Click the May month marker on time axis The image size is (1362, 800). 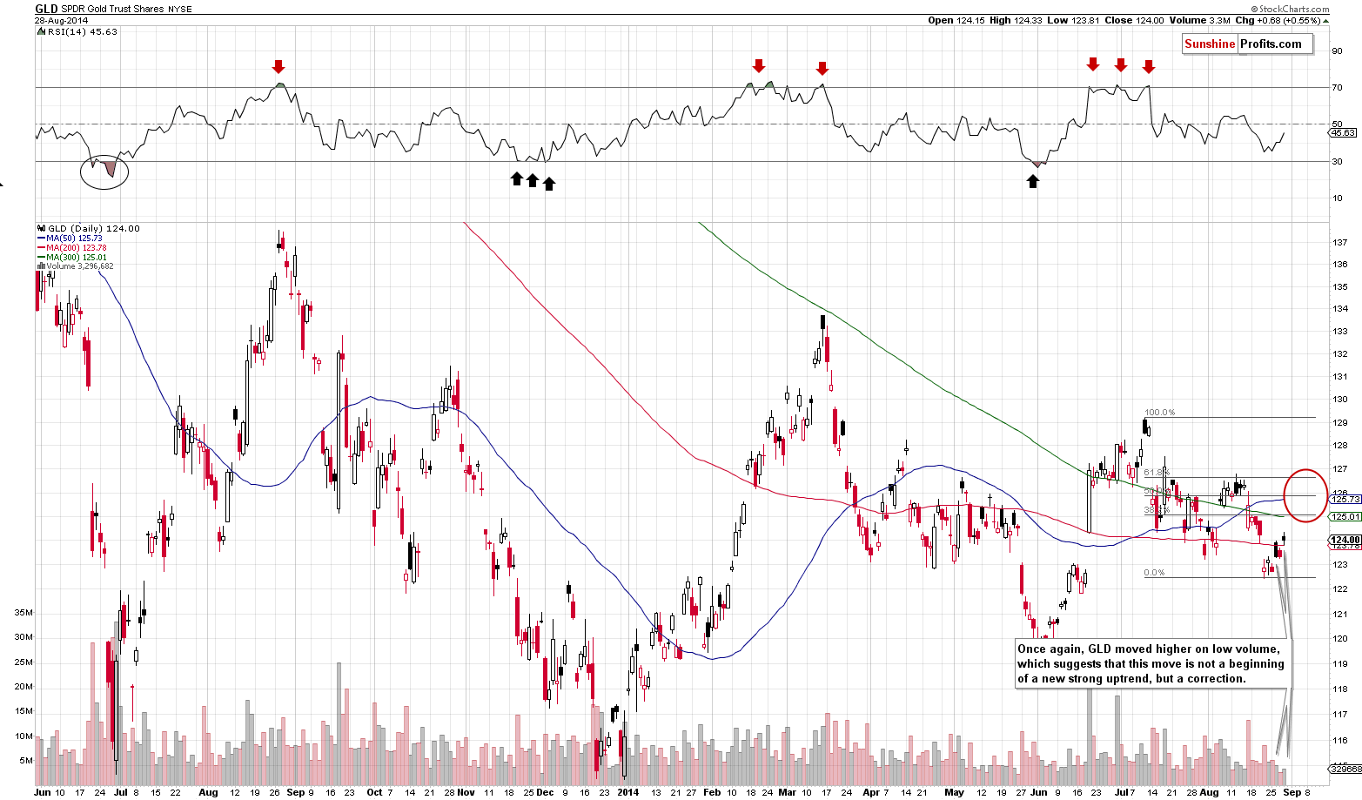954,793
